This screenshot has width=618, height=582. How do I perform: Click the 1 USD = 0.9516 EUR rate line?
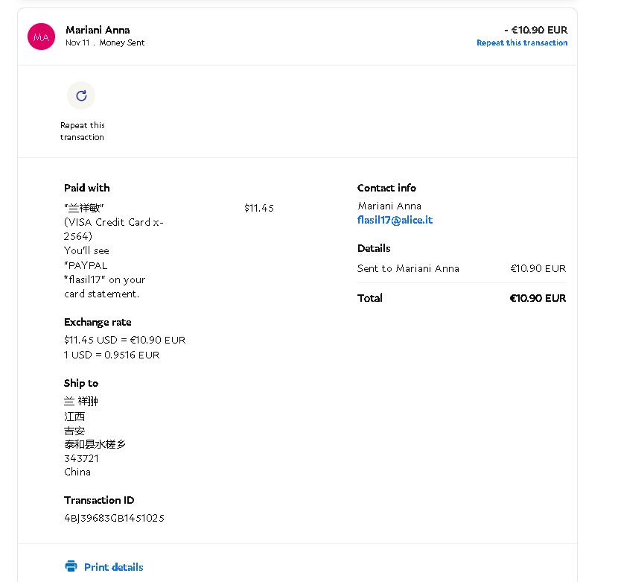pyautogui.click(x=112, y=355)
